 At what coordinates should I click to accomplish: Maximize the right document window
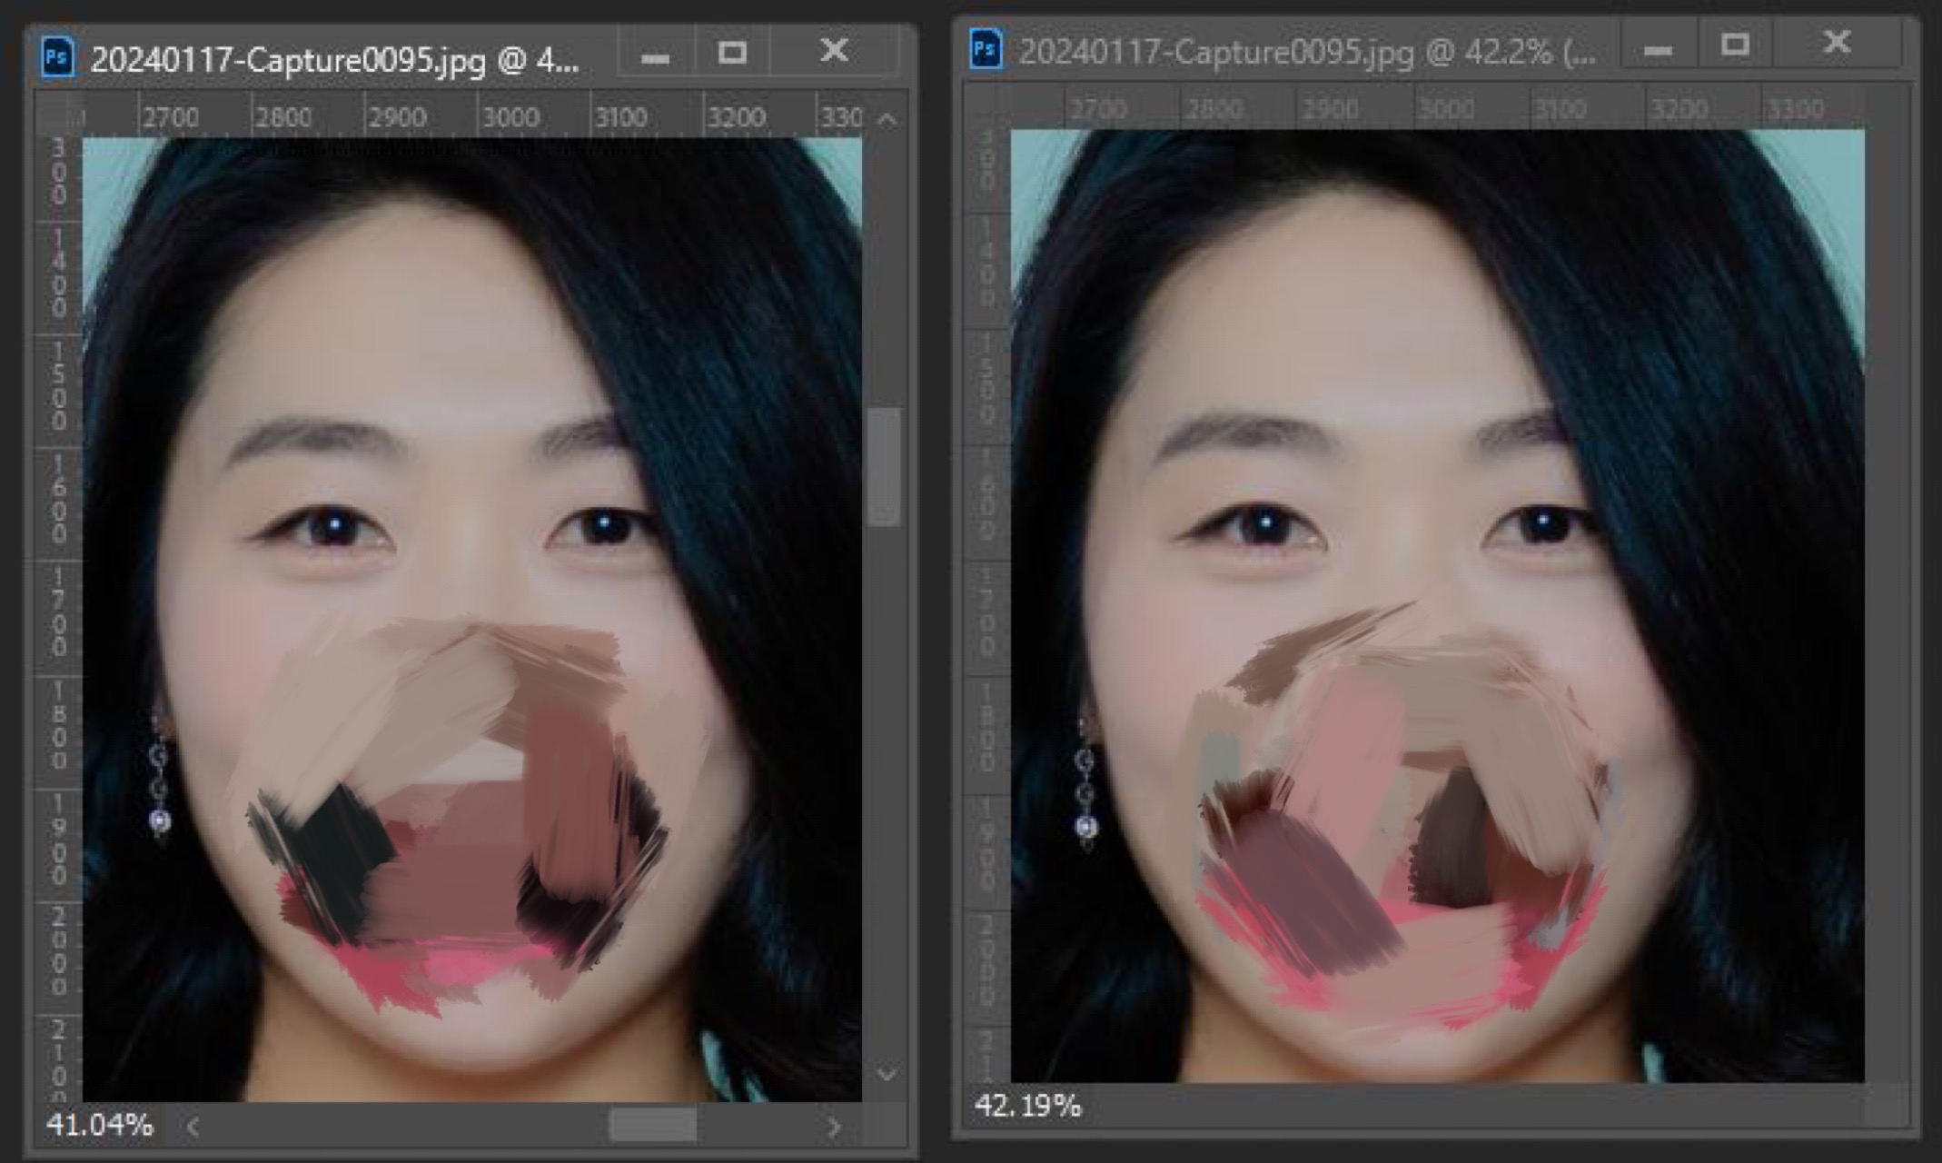tap(1735, 45)
